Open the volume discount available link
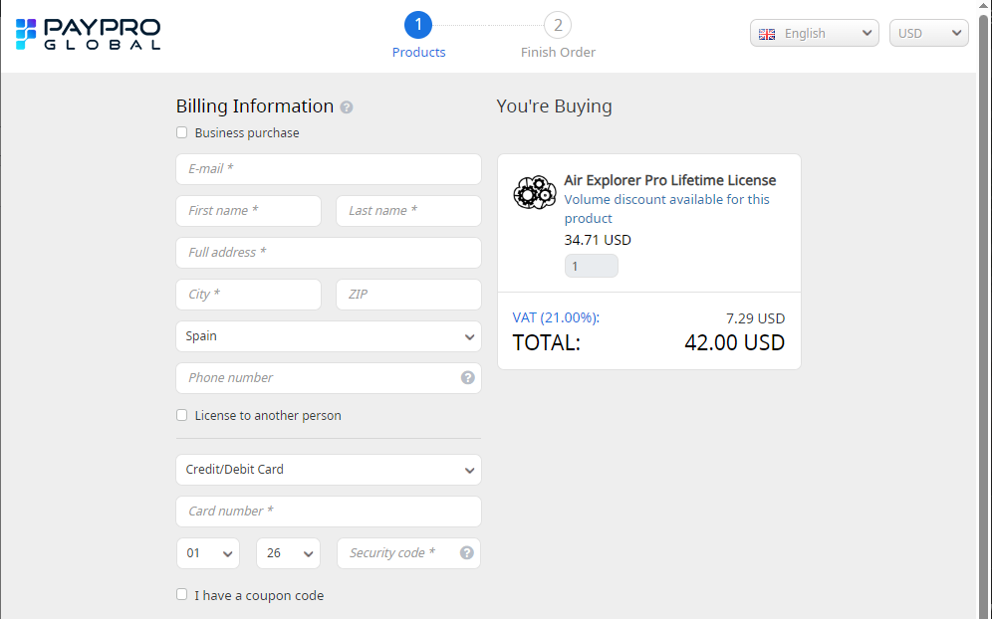This screenshot has width=992, height=619. [x=666, y=209]
